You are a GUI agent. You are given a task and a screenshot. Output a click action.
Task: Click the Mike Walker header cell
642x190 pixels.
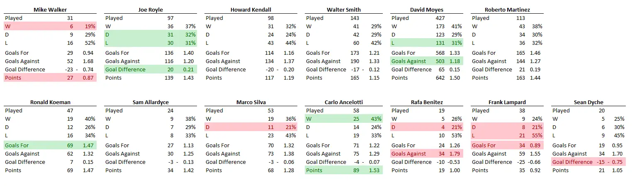tap(50, 10)
